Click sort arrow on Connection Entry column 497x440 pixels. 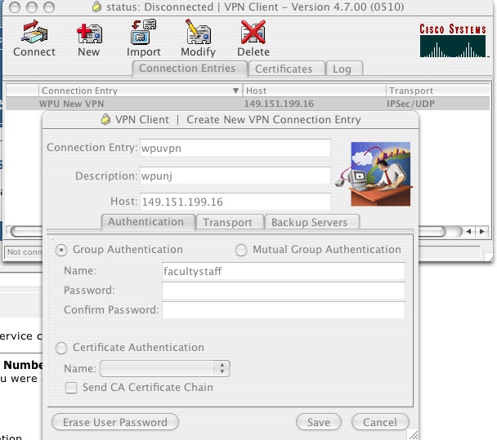click(235, 91)
